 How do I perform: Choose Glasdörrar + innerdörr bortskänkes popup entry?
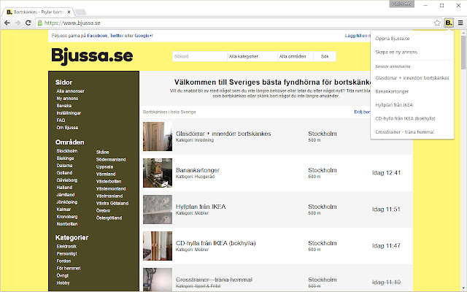click(412, 78)
